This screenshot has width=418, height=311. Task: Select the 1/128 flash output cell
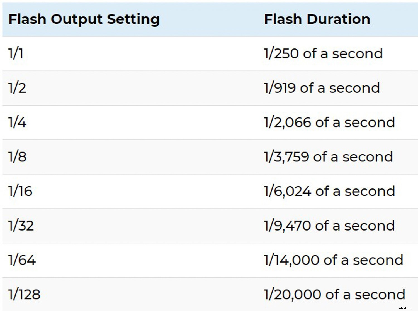point(25,295)
